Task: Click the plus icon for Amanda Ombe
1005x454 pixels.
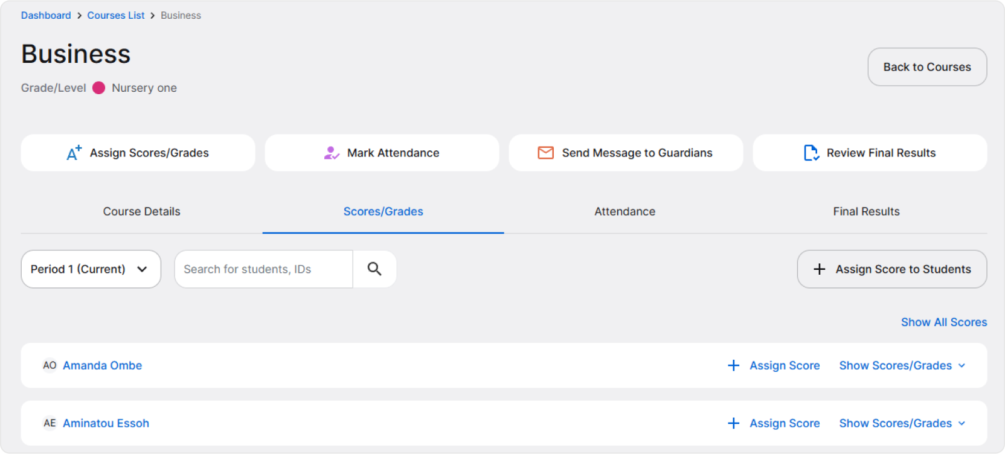Action: (x=733, y=366)
